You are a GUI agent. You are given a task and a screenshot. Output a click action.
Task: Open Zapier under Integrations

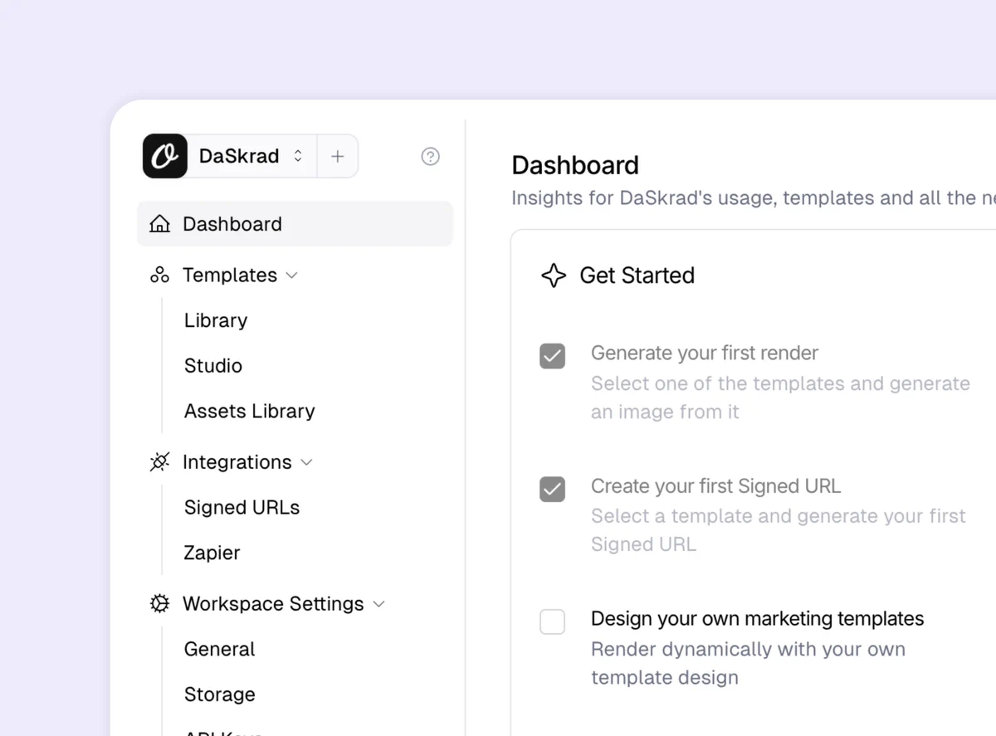(212, 553)
